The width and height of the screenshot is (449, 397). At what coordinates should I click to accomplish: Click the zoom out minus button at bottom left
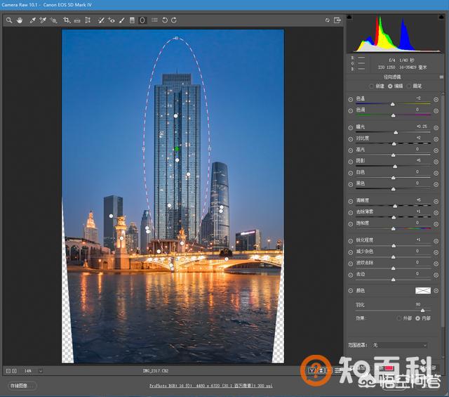[8, 371]
